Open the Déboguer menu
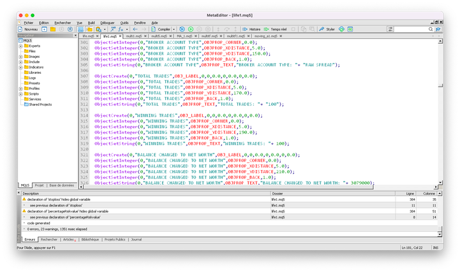Screen dimensions: 460x272 (x=107, y=23)
